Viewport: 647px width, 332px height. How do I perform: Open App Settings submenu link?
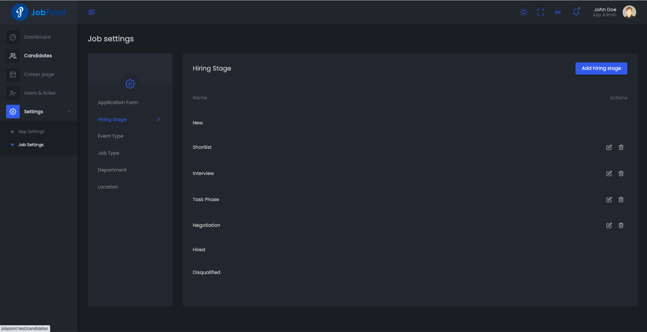[x=31, y=132]
